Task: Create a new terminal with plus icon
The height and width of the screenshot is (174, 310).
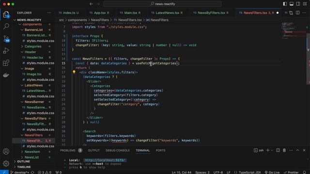Action: click(x=268, y=150)
